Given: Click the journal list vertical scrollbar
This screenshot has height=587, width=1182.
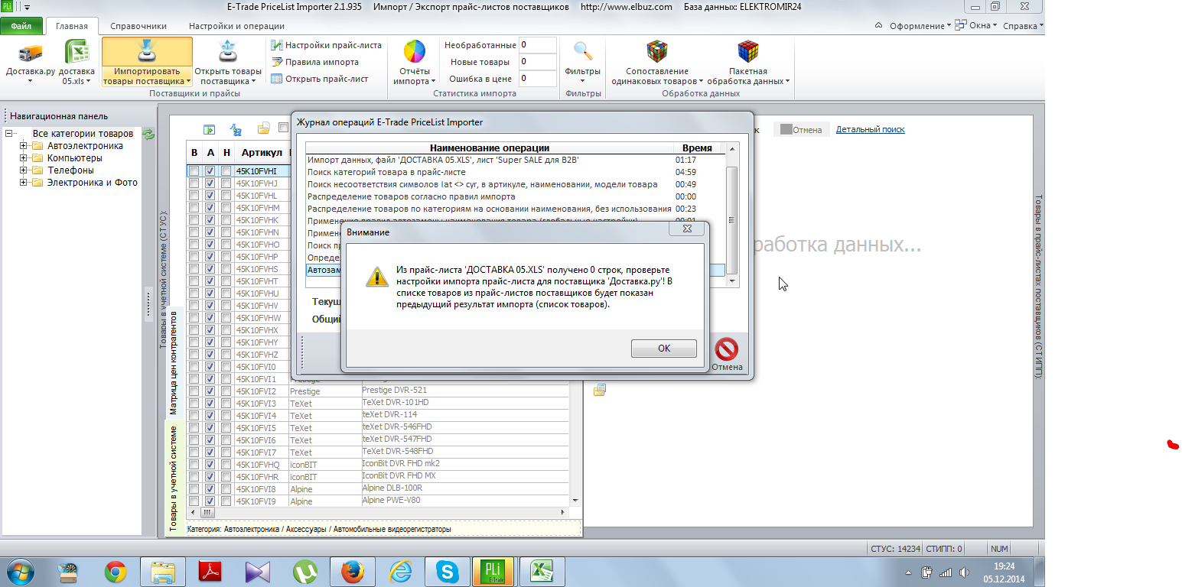Looking at the screenshot, I should pyautogui.click(x=732, y=214).
